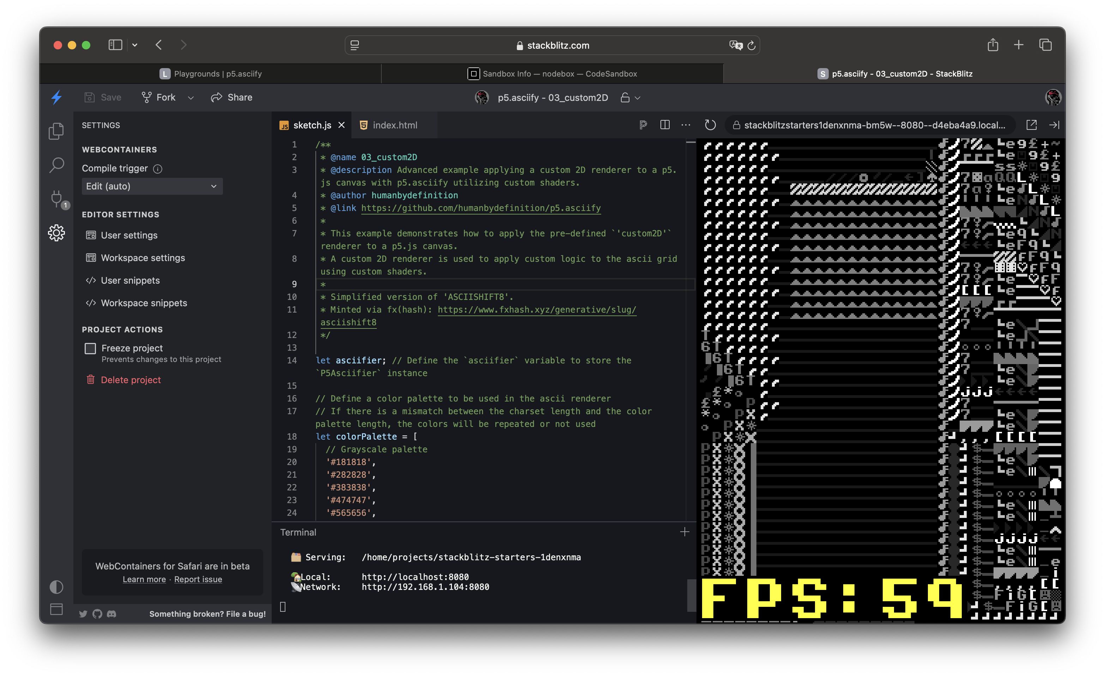1105x676 pixels.
Task: Open User settings
Action: pos(121,235)
